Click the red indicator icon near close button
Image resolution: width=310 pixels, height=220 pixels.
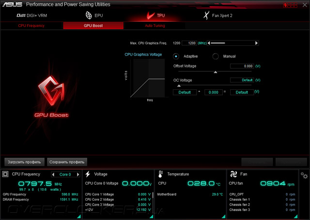pyautogui.click(x=290, y=5)
